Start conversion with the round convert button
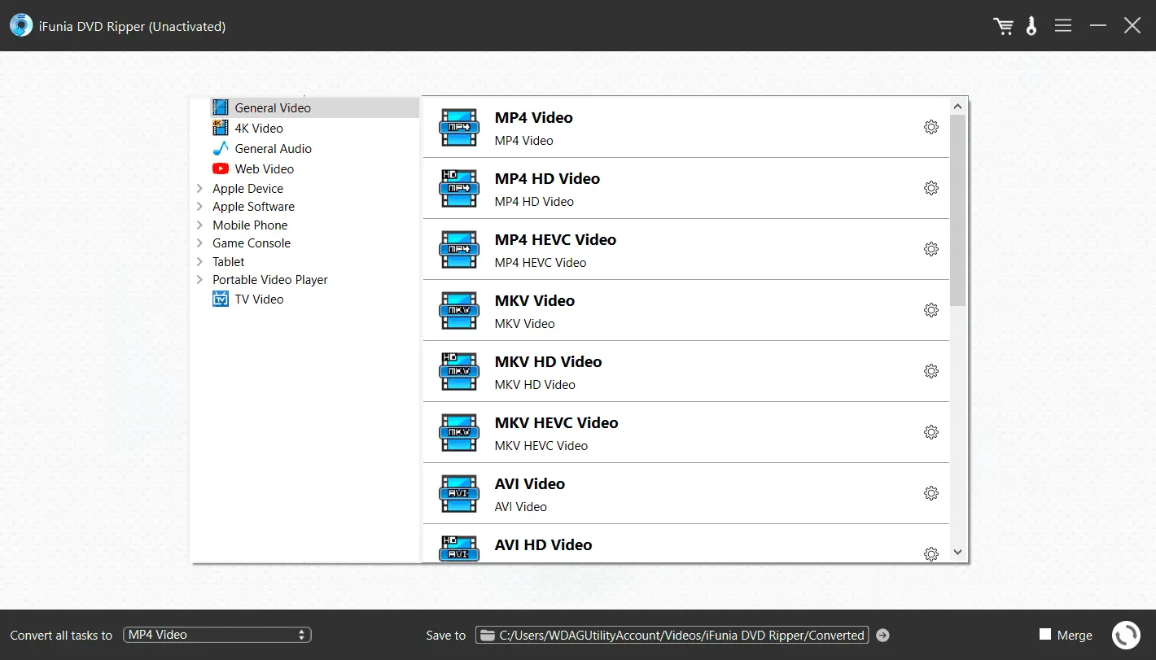Image resolution: width=1156 pixels, height=660 pixels. pyautogui.click(x=1126, y=635)
